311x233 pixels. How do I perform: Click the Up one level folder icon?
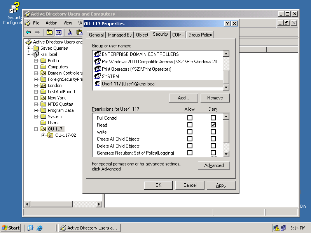click(x=49, y=32)
